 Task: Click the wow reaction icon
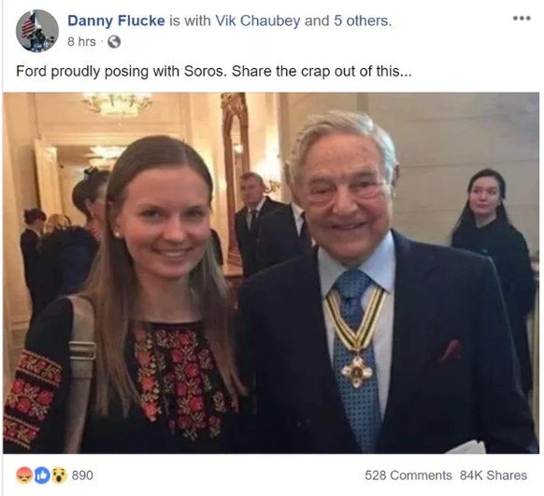tap(59, 475)
